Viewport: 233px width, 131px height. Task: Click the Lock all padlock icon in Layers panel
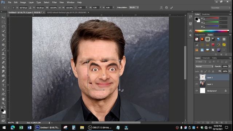click(213, 71)
